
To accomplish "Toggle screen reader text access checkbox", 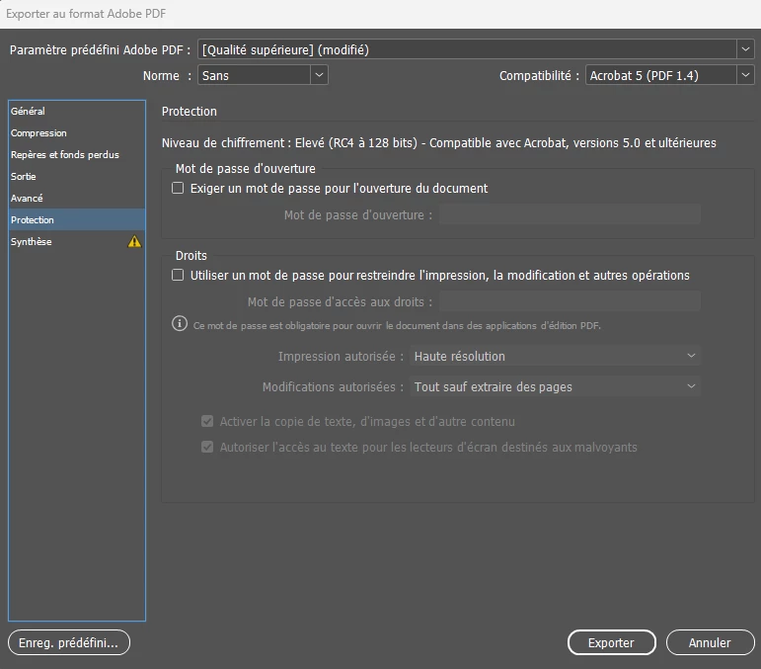I will pos(207,447).
